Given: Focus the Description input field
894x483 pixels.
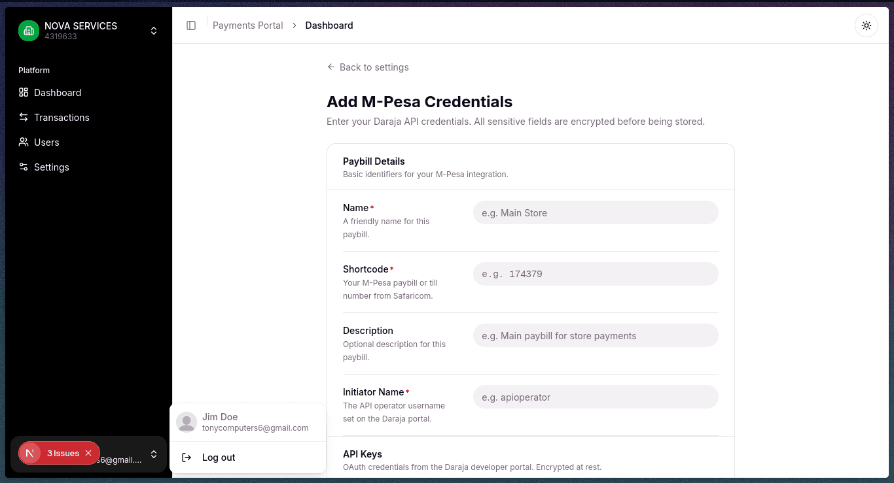Looking at the screenshot, I should (596, 335).
